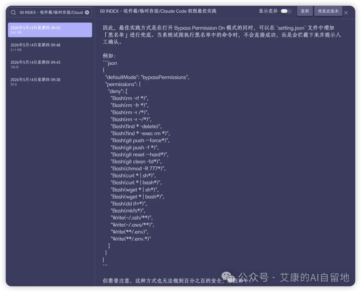Clear the search field text
The height and width of the screenshot is (292, 361).
87,12
